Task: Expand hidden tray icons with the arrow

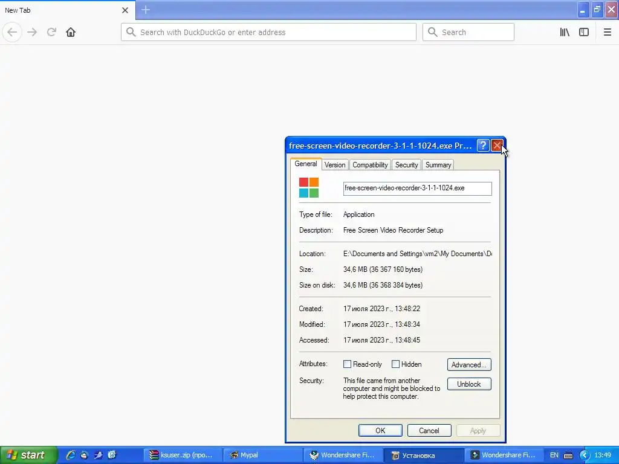Action: click(585, 456)
